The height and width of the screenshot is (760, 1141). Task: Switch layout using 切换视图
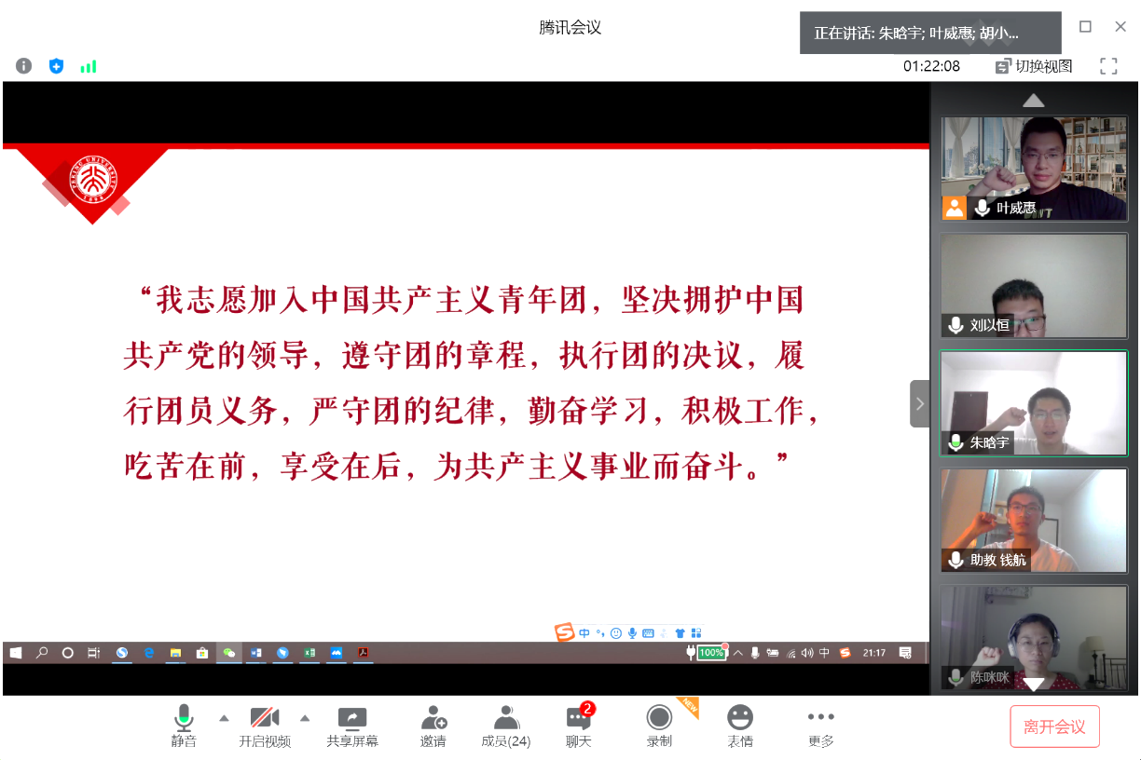[1035, 66]
